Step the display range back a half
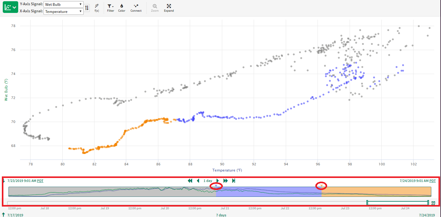 (198, 181)
